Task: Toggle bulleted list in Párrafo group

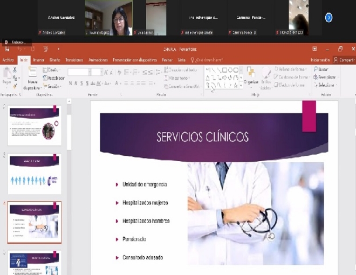Action: [127, 72]
